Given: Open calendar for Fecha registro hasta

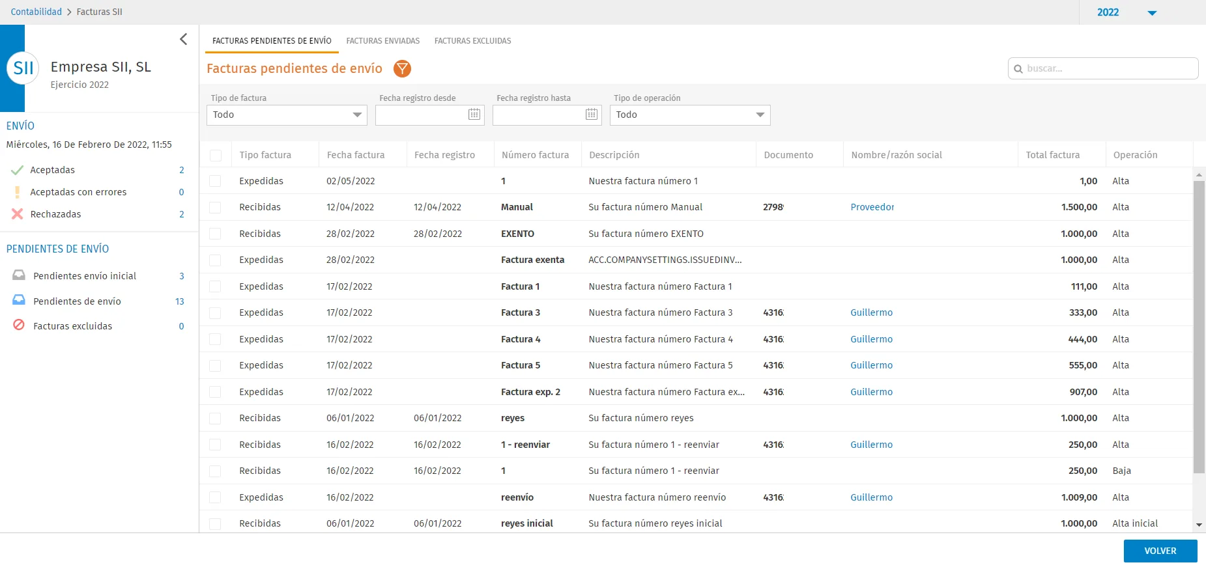Looking at the screenshot, I should tap(592, 115).
